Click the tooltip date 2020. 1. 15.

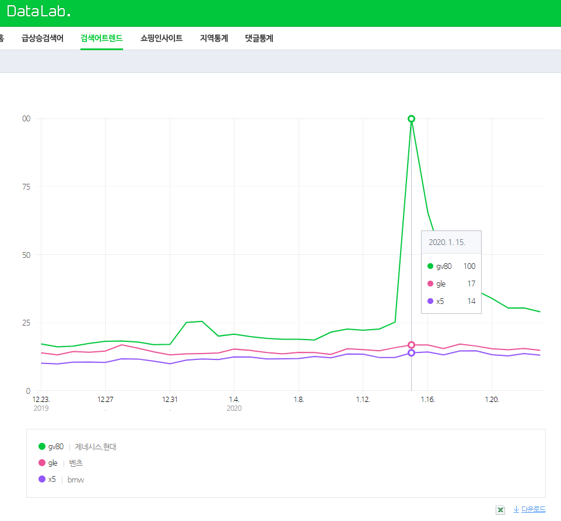pos(447,242)
